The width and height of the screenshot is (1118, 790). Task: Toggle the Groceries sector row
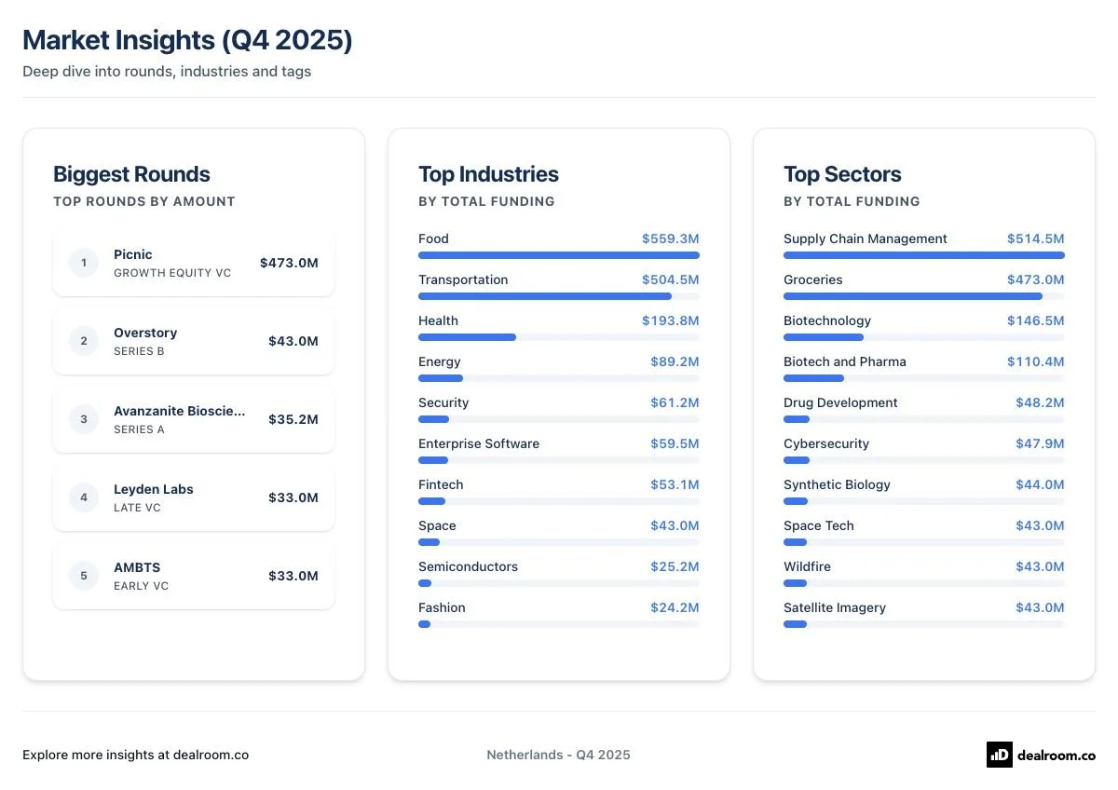pyautogui.click(x=923, y=285)
